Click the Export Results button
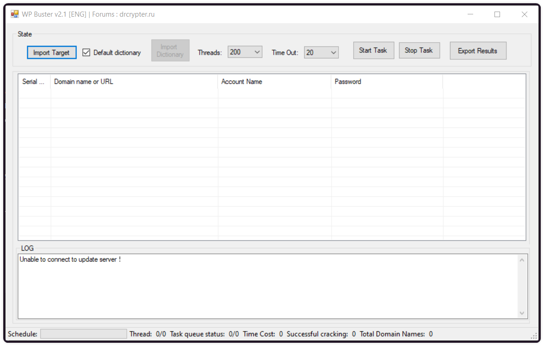 (x=477, y=51)
